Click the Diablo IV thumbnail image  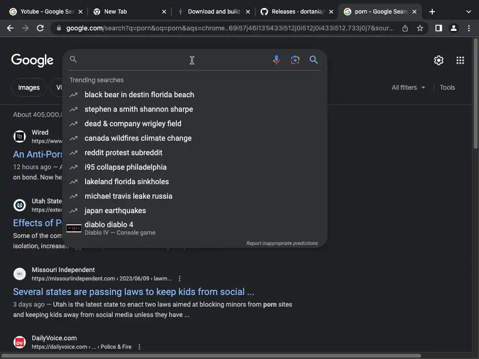point(73,228)
